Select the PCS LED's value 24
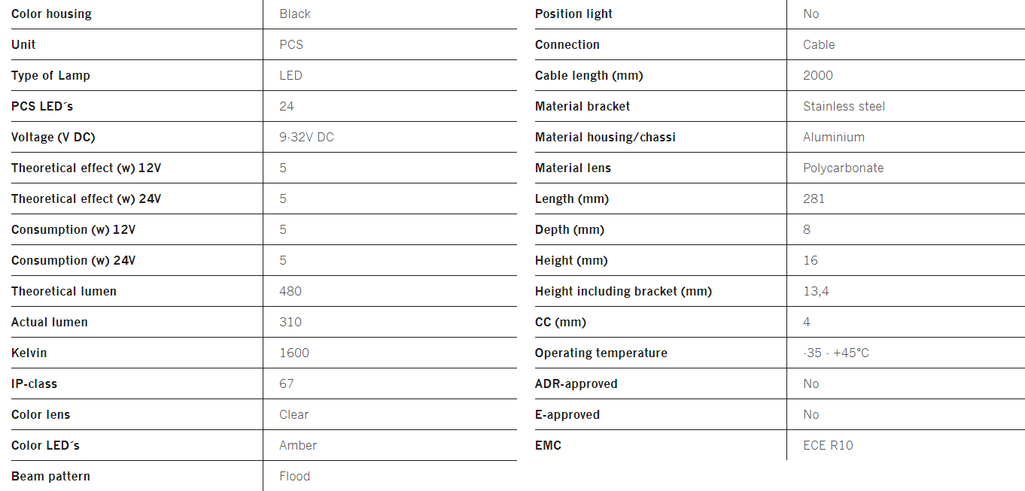1025x491 pixels. [x=287, y=106]
